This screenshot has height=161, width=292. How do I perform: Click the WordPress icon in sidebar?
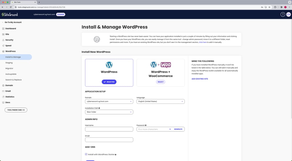(3, 51)
